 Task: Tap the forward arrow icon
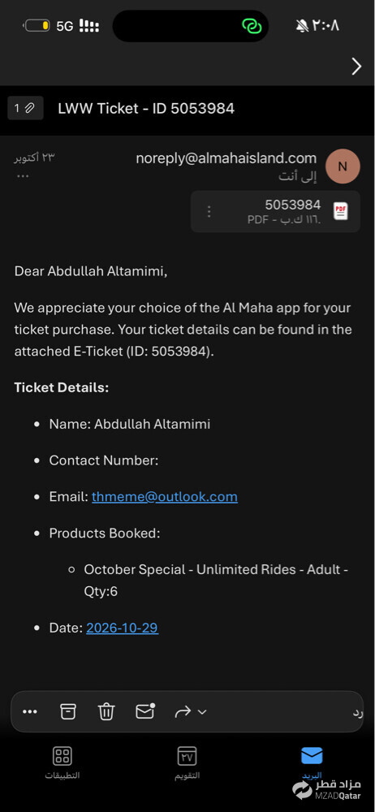click(183, 712)
